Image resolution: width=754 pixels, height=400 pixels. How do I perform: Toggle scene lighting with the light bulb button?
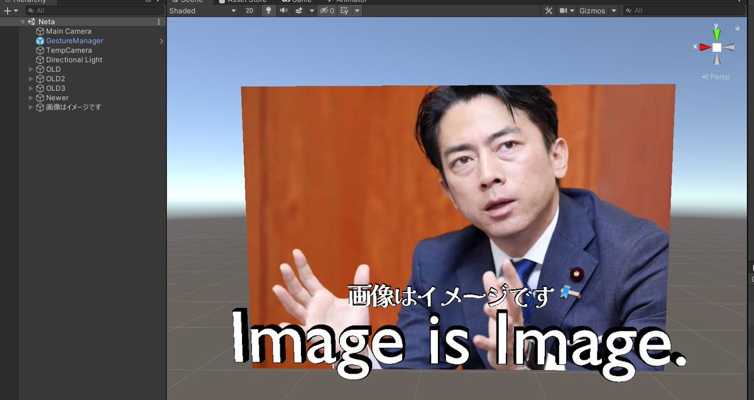(x=268, y=11)
